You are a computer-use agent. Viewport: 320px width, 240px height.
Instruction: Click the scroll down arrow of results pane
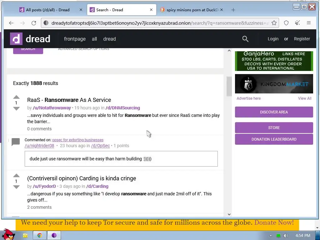(x=229, y=214)
